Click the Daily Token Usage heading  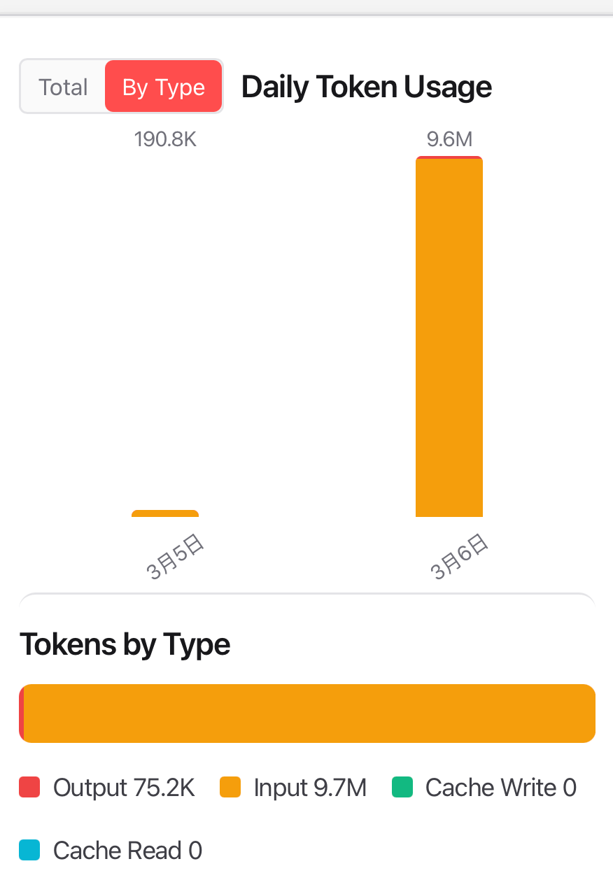[366, 87]
